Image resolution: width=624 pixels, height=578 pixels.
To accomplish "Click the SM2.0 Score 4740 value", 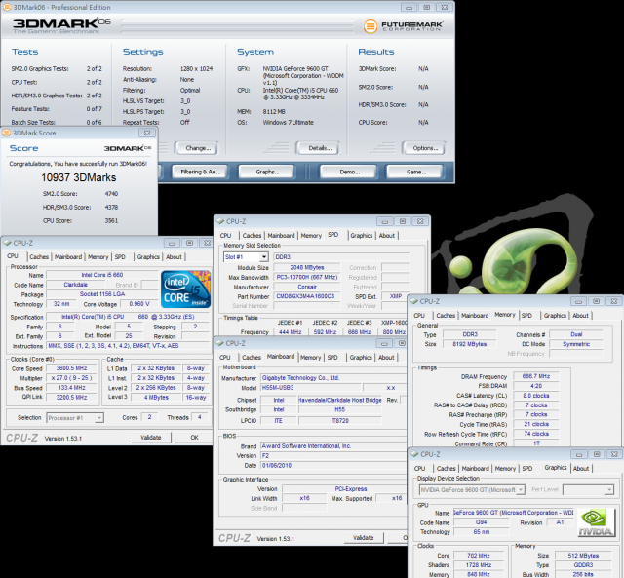I will [111, 194].
